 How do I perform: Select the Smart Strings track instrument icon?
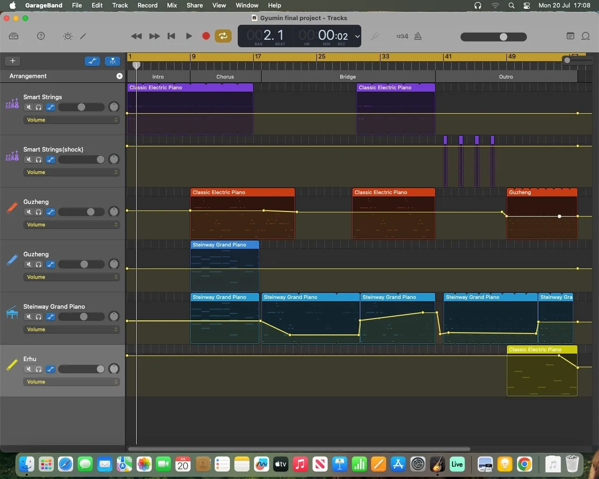12,103
